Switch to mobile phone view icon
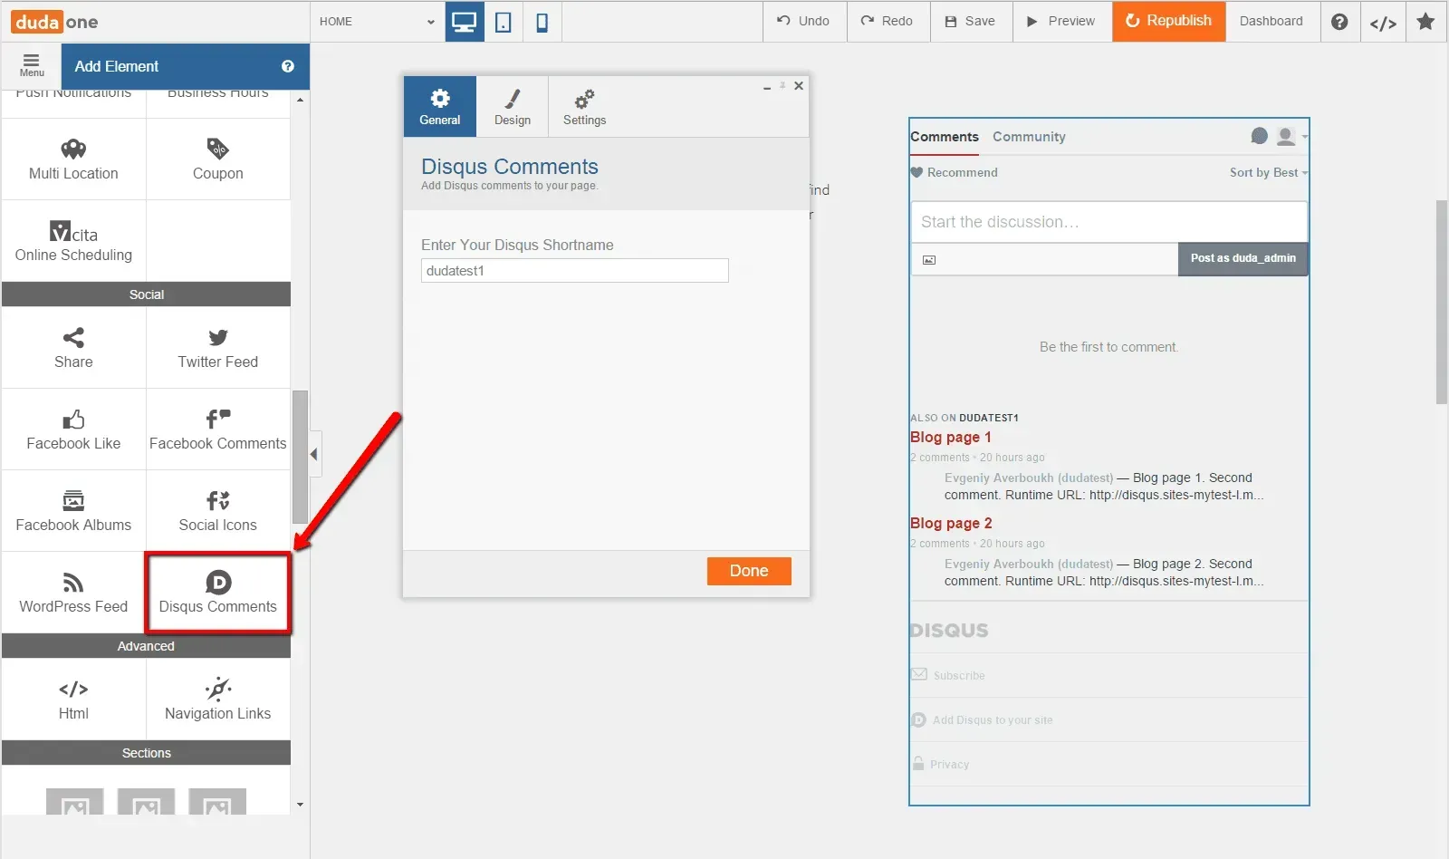The height and width of the screenshot is (859, 1449). (x=542, y=22)
